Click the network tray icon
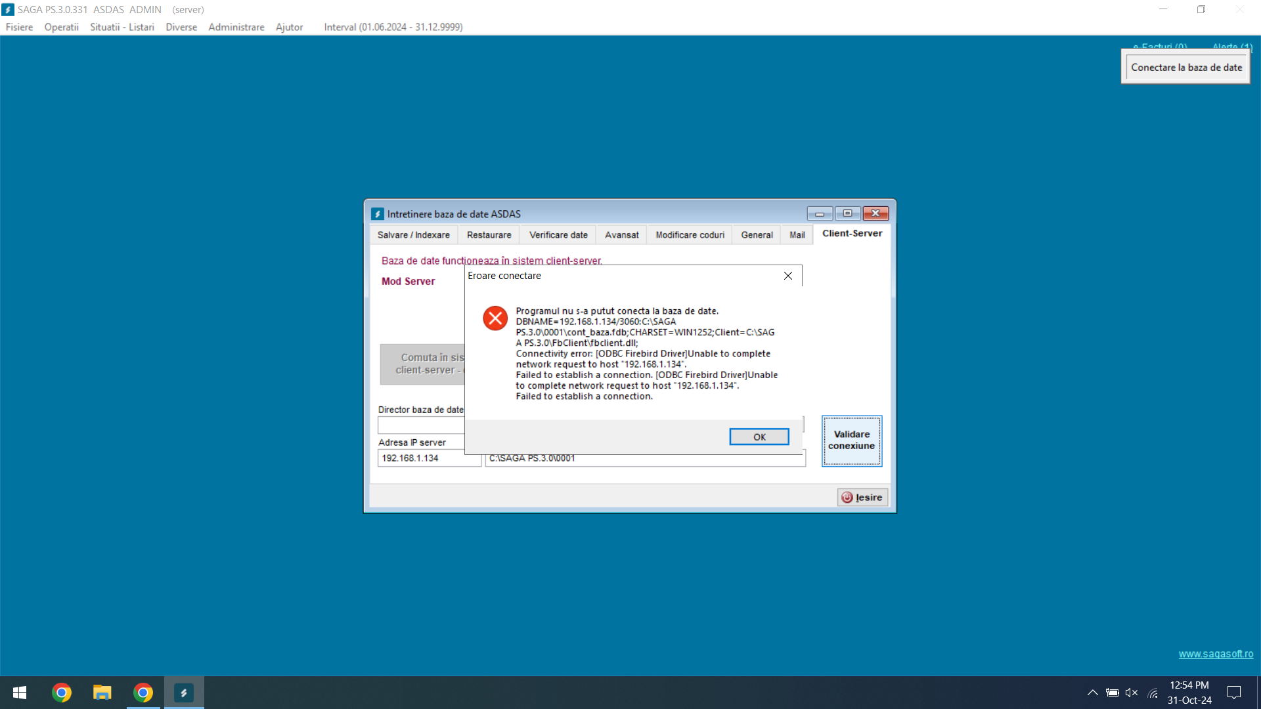The height and width of the screenshot is (709, 1261). [x=1153, y=693]
